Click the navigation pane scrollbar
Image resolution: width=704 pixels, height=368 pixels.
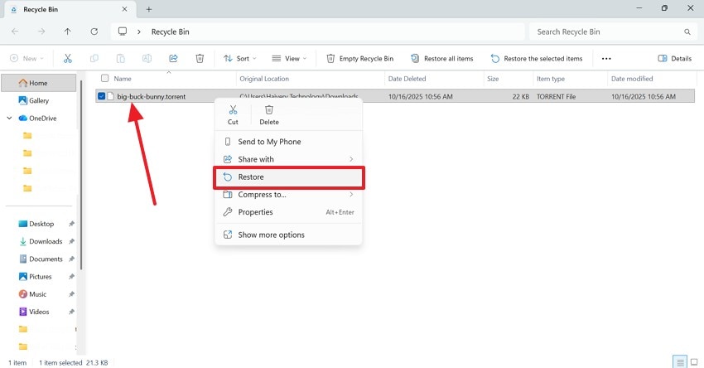81,175
